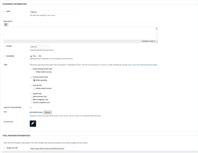Select Base navigation tool option

31,100
